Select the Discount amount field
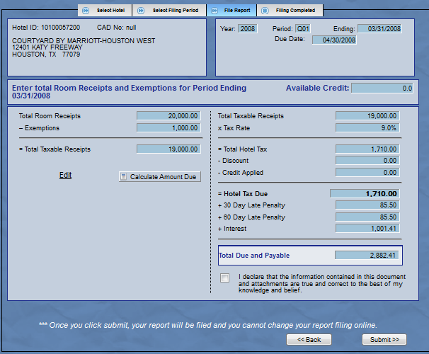The height and width of the screenshot is (354, 429). (367, 161)
